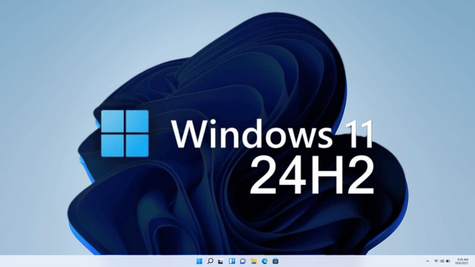Image resolution: width=475 pixels, height=267 pixels.
Task: Launch Microsoft Edge from the taskbar
Action: [x=265, y=261]
